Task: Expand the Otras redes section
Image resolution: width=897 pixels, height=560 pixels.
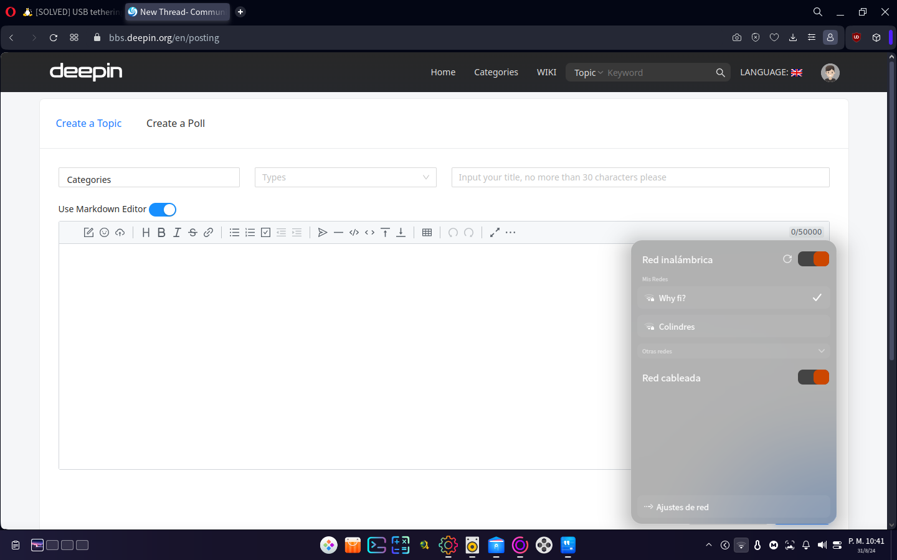Action: (734, 351)
